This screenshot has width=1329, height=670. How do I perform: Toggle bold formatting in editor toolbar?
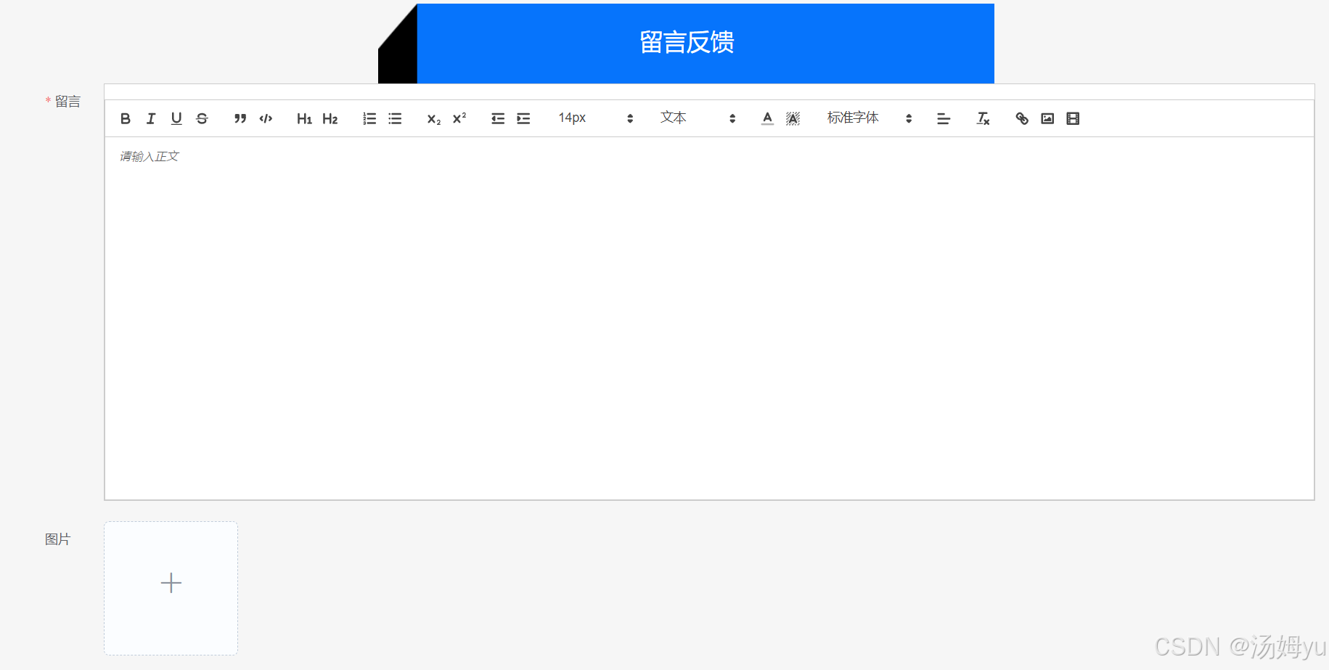126,118
